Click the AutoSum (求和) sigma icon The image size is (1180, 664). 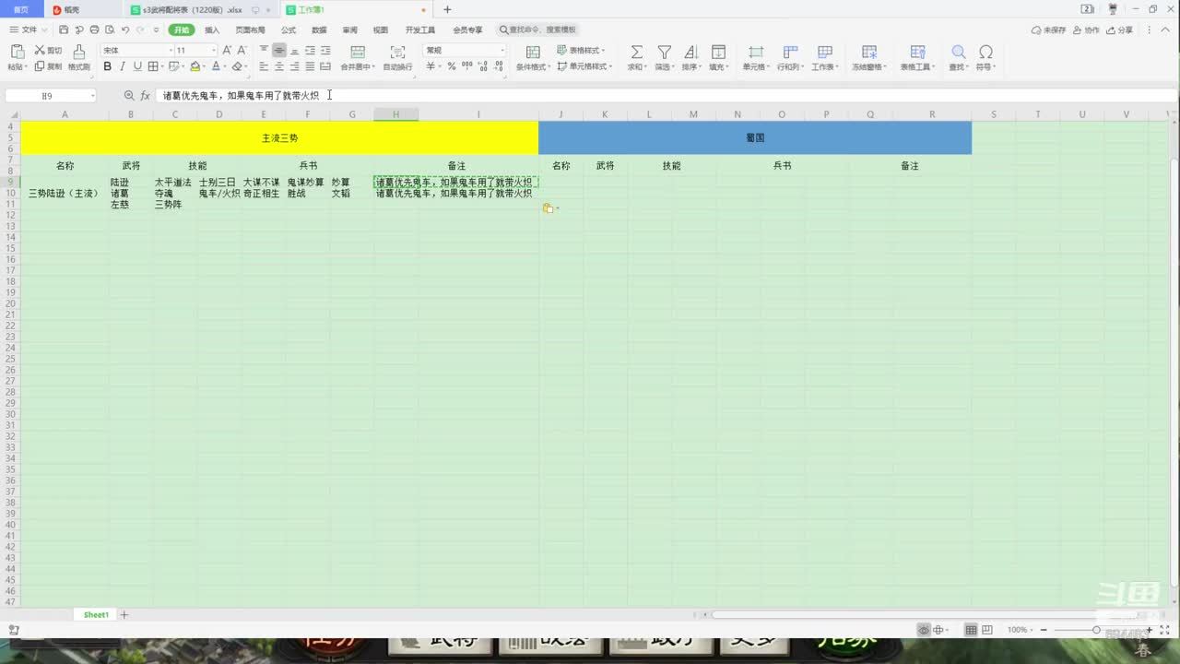(636, 53)
